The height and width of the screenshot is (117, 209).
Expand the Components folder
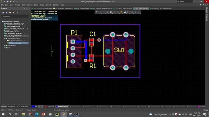coord(5,45)
